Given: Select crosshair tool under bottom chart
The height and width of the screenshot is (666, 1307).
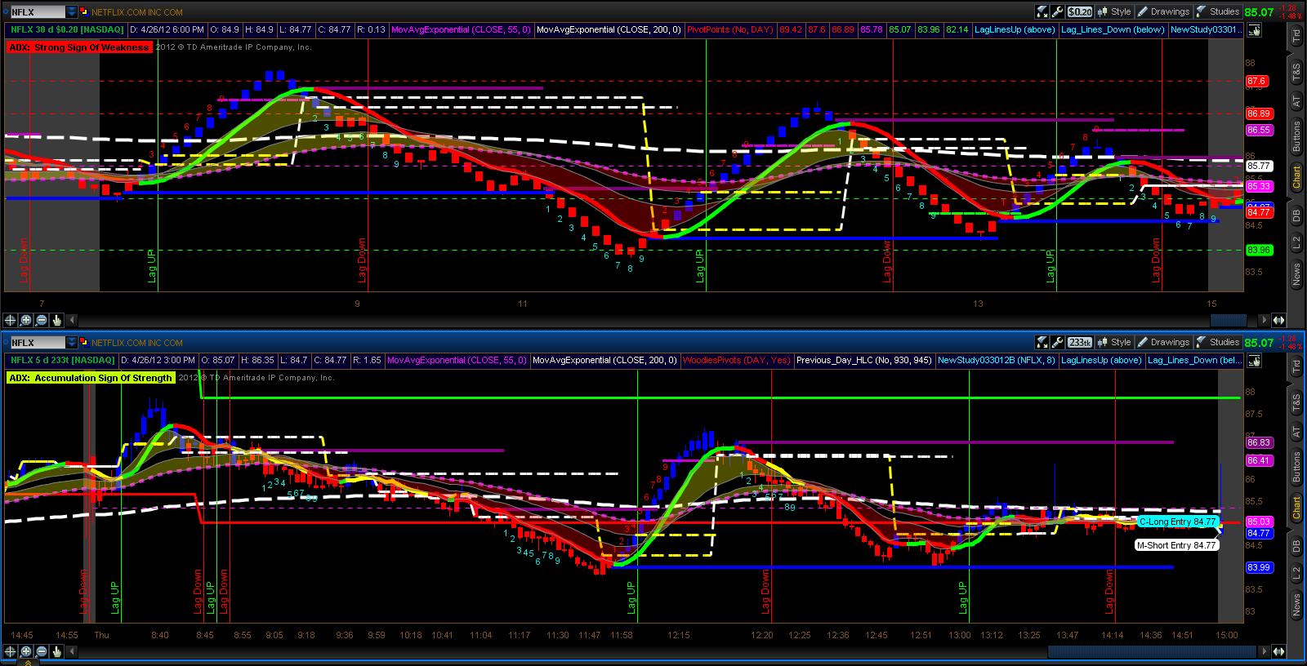Looking at the screenshot, I should click(x=11, y=651).
